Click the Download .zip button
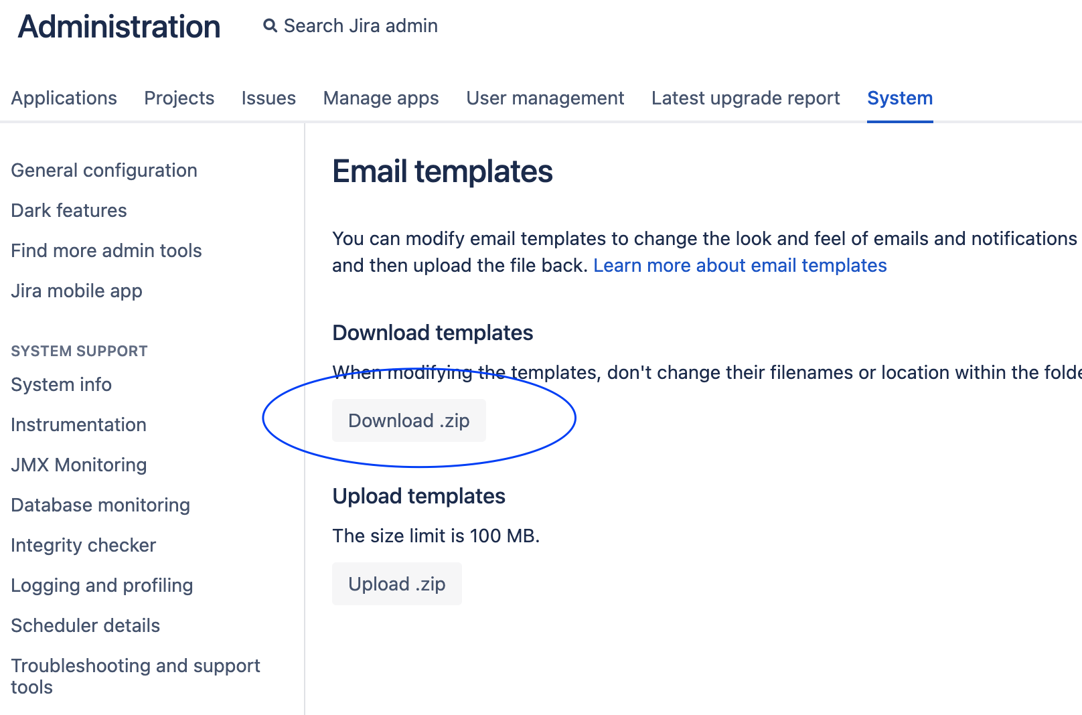 pos(409,420)
